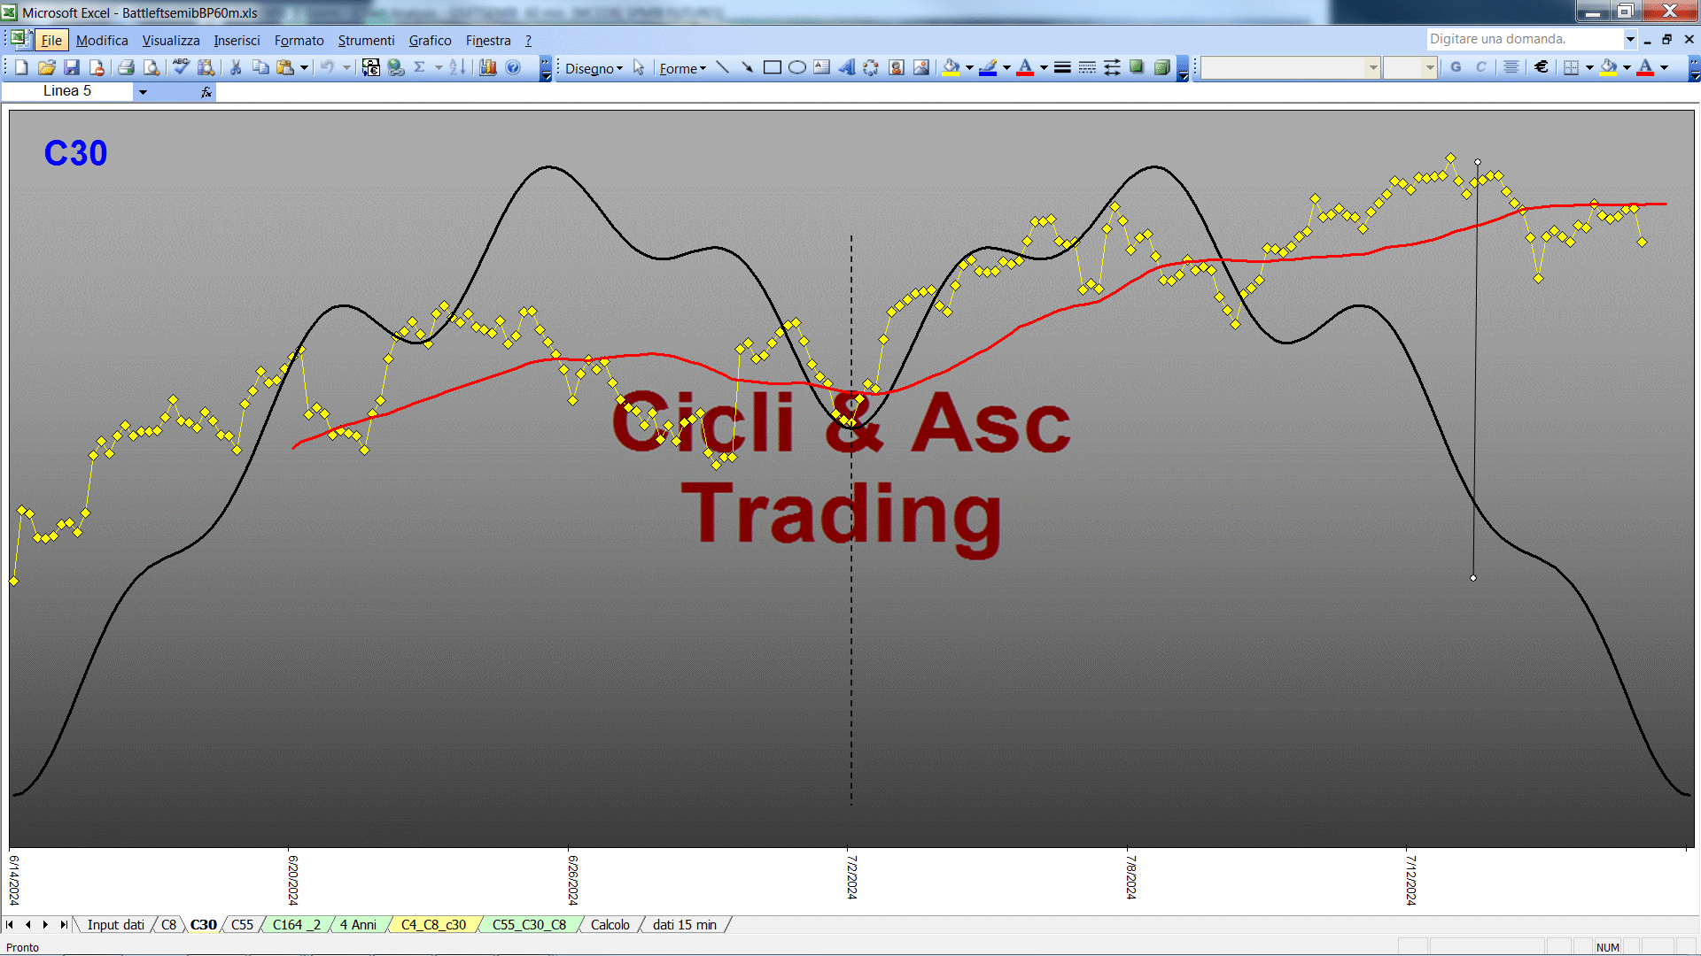Switch to the Input dati sheet tab
The image size is (1701, 956).
click(x=115, y=925)
